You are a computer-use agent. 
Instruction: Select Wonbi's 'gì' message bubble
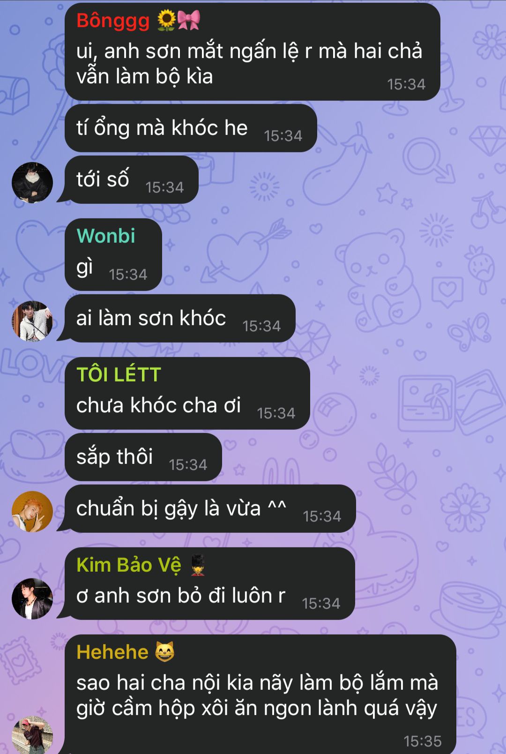pyautogui.click(x=113, y=254)
